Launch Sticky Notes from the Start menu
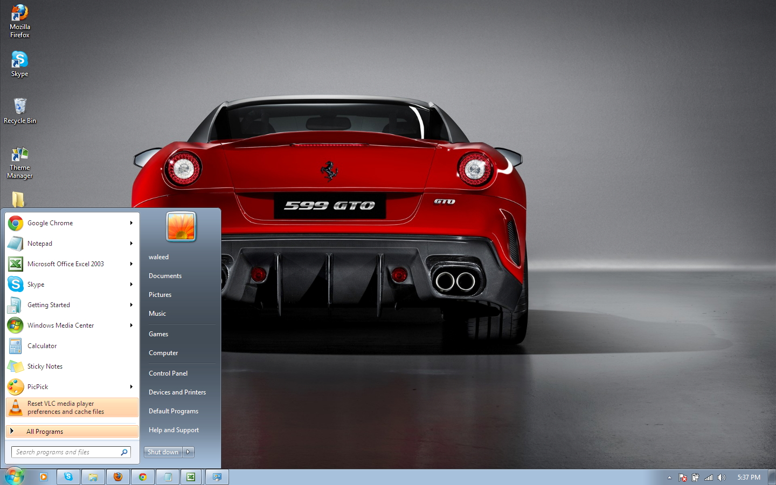776x485 pixels. coord(44,366)
